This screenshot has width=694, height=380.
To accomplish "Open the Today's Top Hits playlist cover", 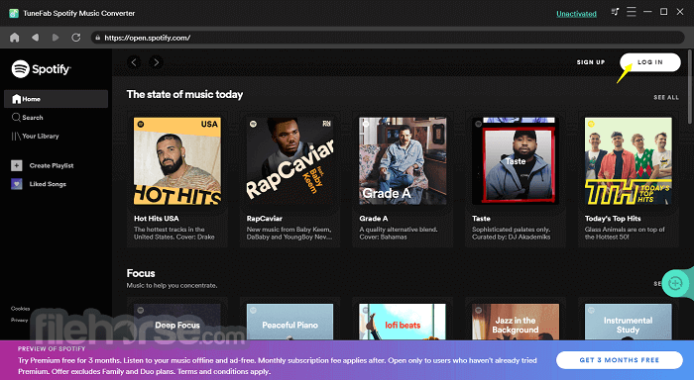I will [628, 161].
